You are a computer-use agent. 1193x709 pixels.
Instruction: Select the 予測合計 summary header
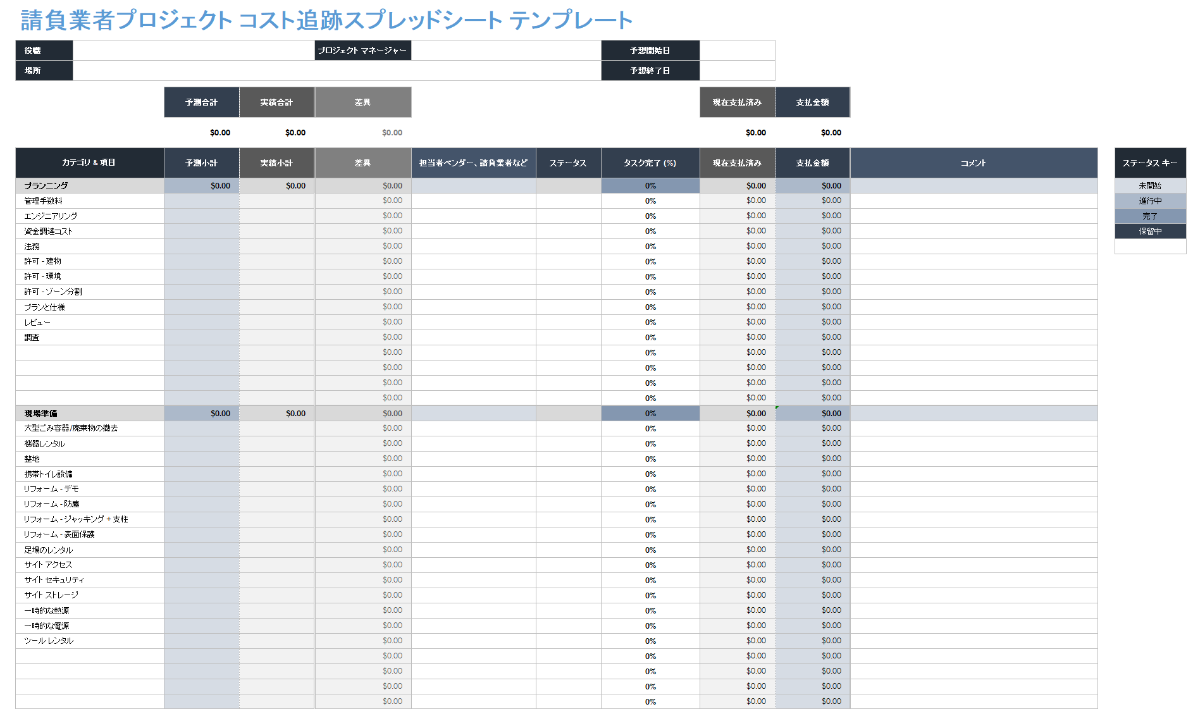[202, 102]
